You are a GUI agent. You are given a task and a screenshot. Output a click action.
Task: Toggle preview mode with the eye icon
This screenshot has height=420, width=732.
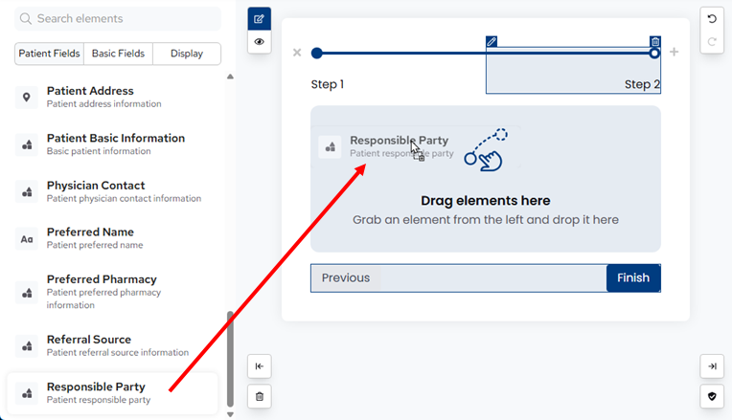(x=259, y=42)
